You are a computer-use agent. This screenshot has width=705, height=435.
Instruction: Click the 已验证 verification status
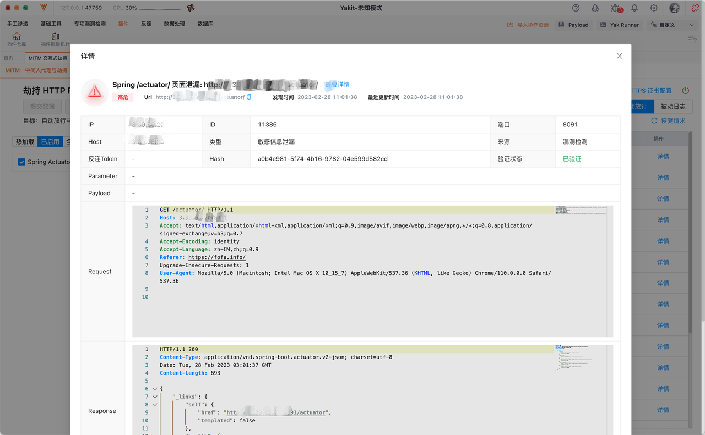pos(572,159)
